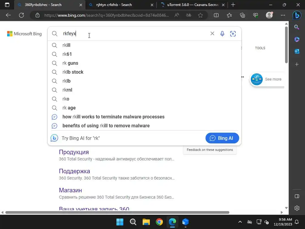Click the vertical page scrollbar
This screenshot has width=305, height=229.
pos(286,45)
